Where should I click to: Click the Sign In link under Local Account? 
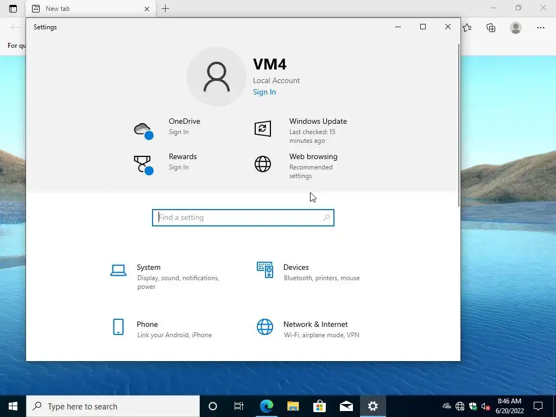click(264, 92)
